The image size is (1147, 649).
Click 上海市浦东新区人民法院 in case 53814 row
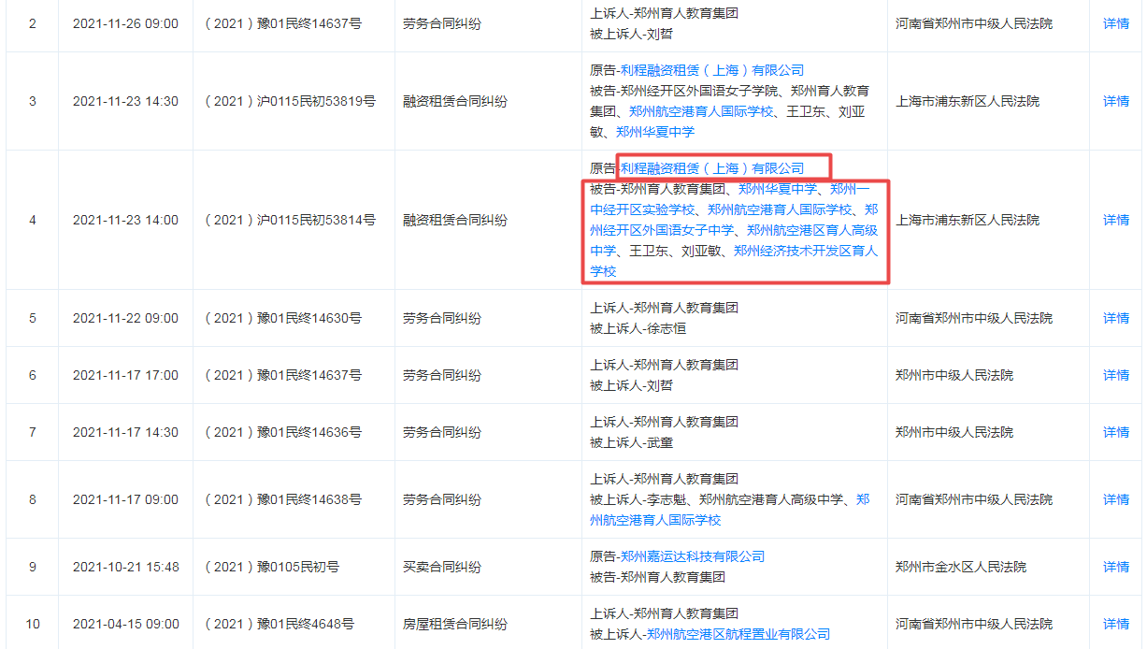click(967, 220)
